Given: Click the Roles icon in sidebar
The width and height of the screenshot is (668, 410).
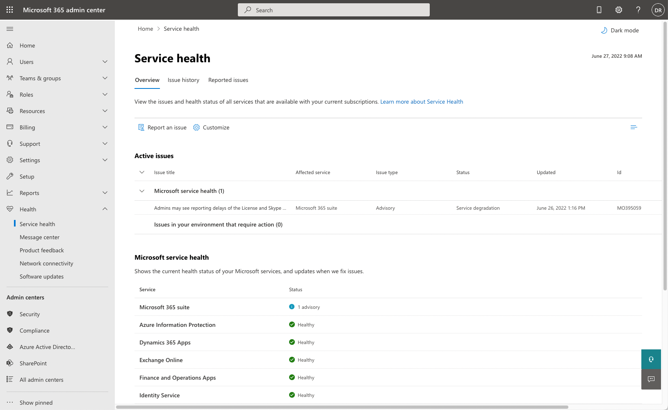Looking at the screenshot, I should click(x=10, y=94).
